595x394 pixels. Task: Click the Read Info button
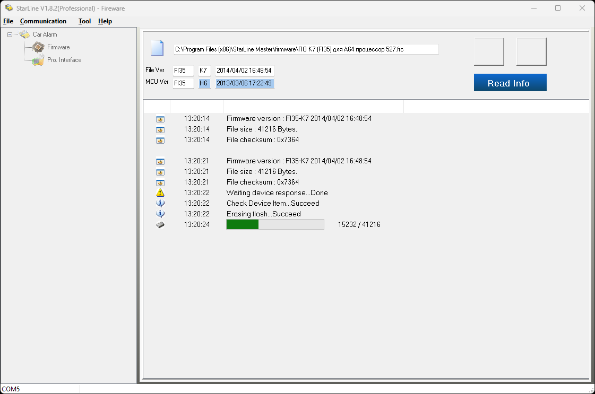[x=510, y=83]
